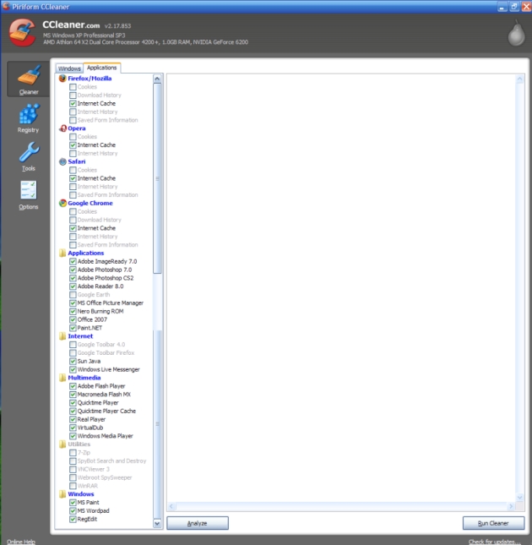
Task: Click the title bar CCleaner icon
Action: coord(6,6)
